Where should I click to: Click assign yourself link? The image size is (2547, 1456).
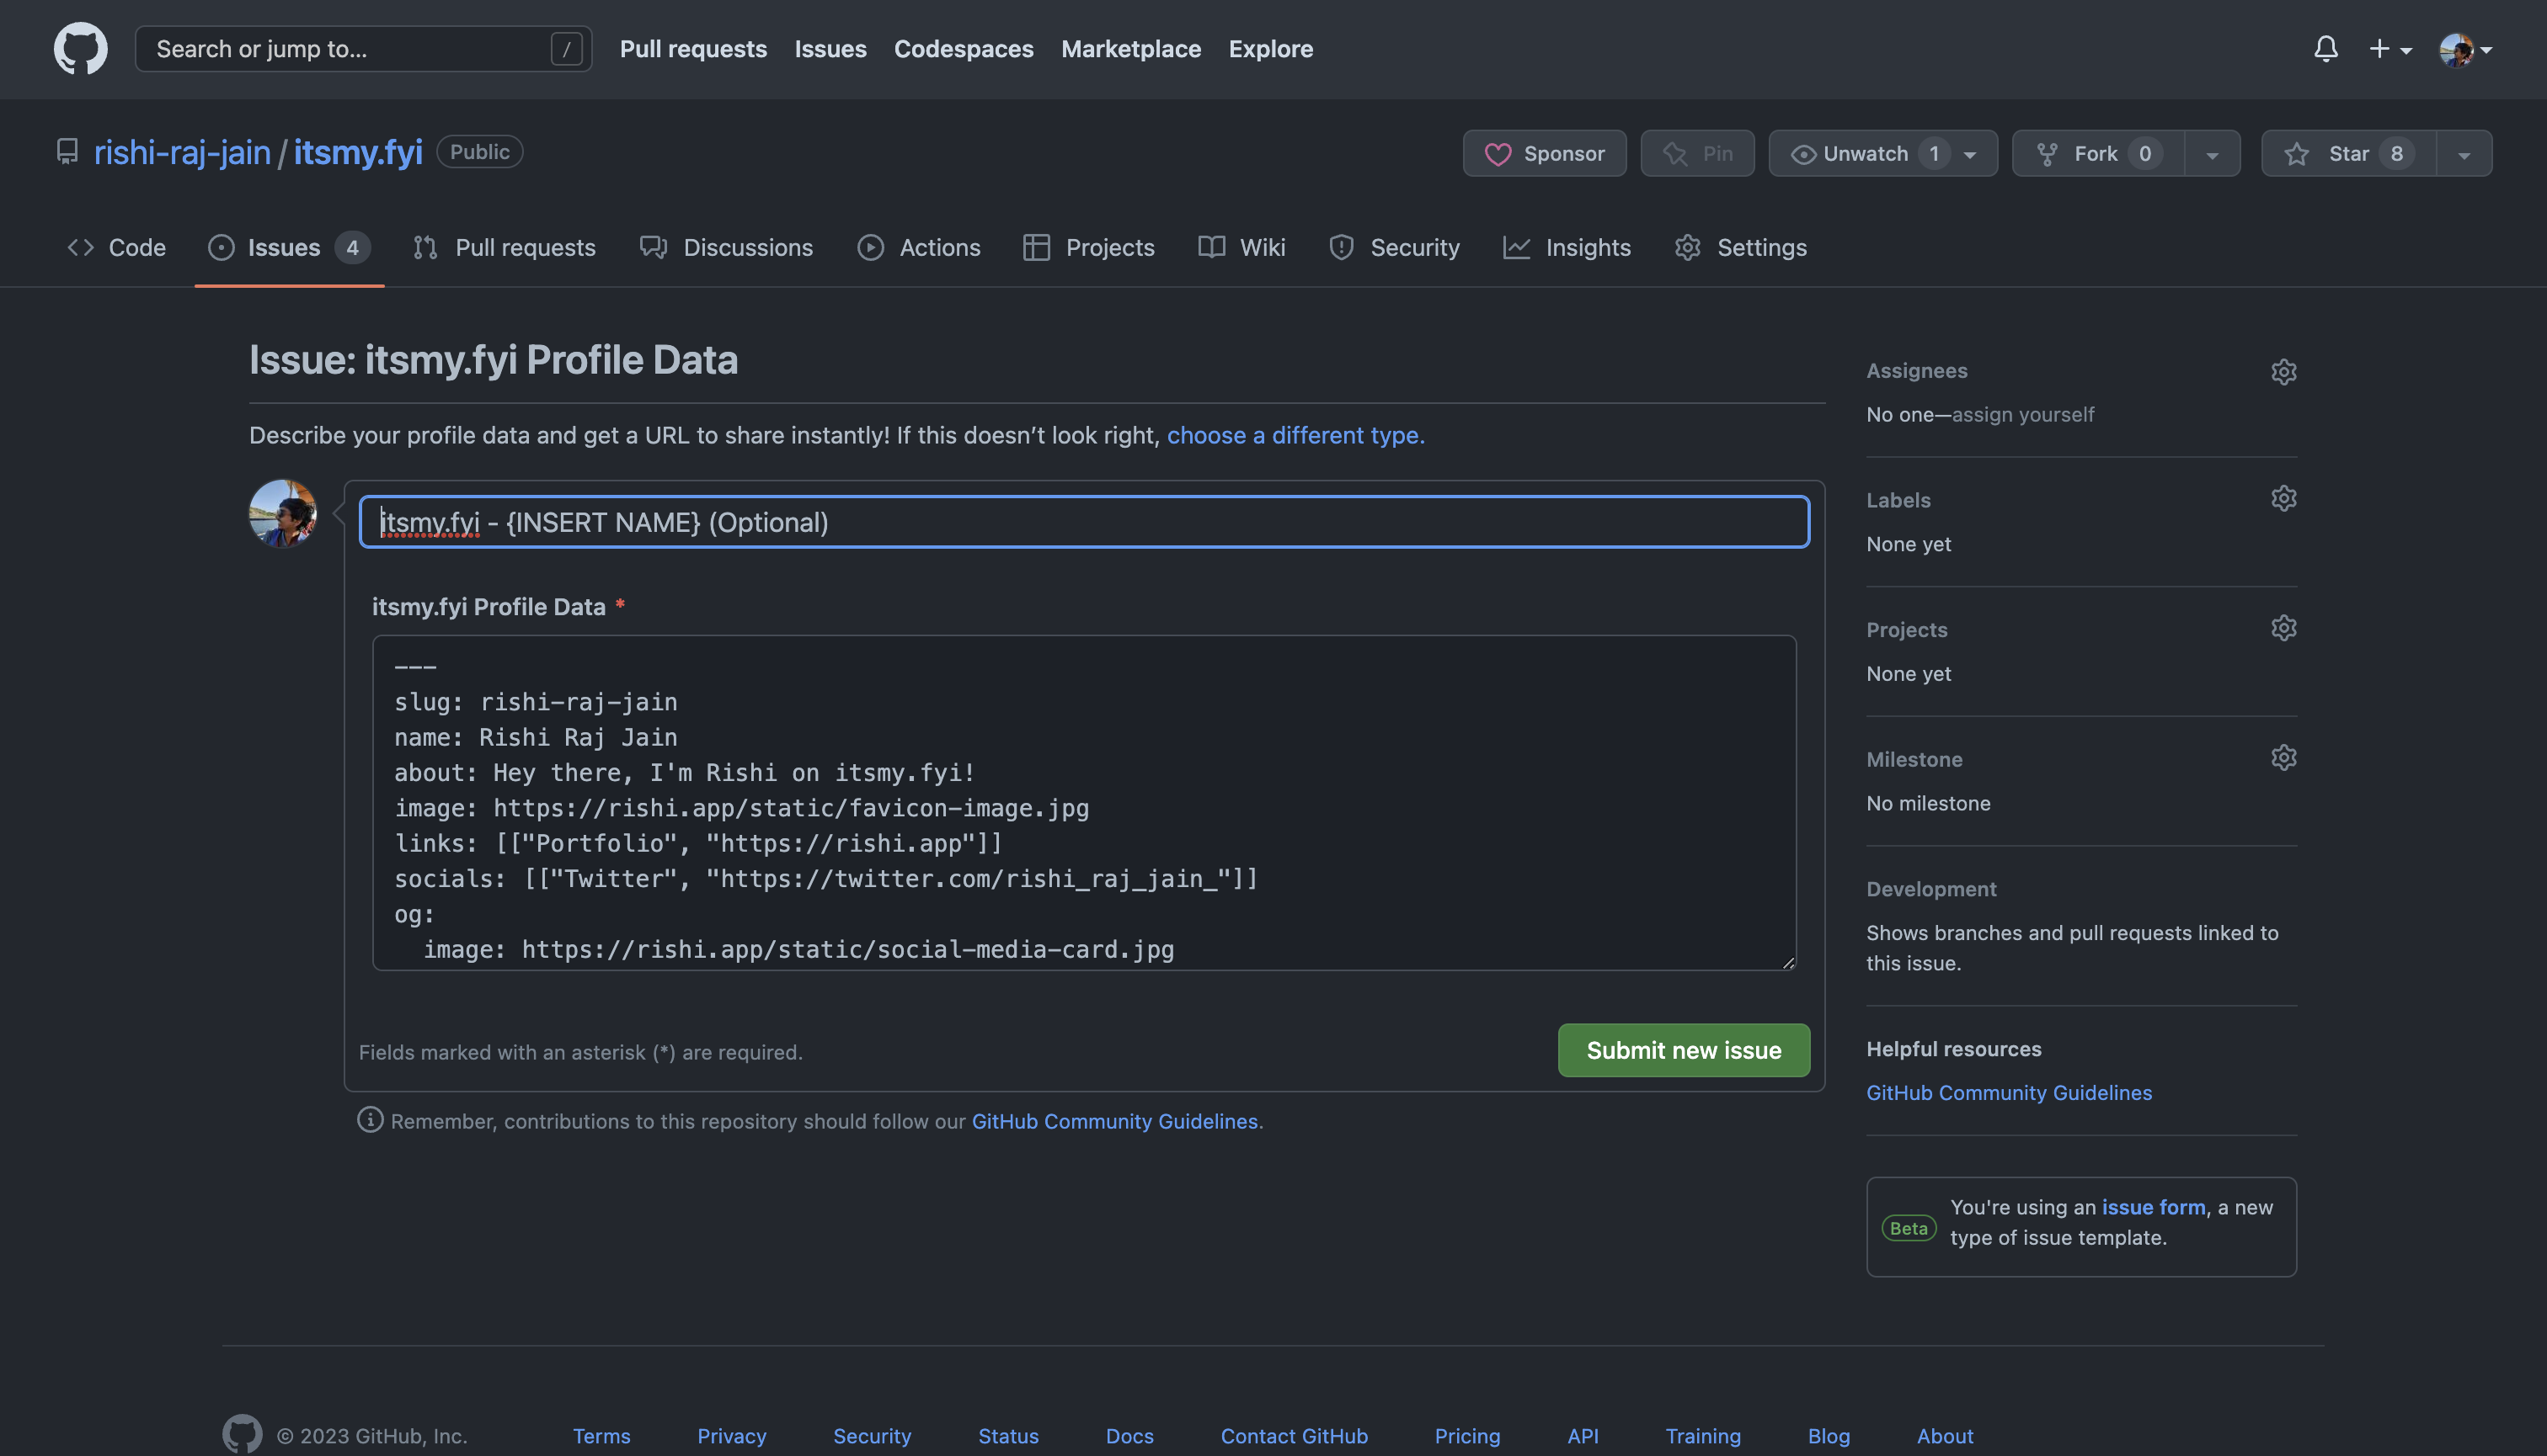point(2022,414)
